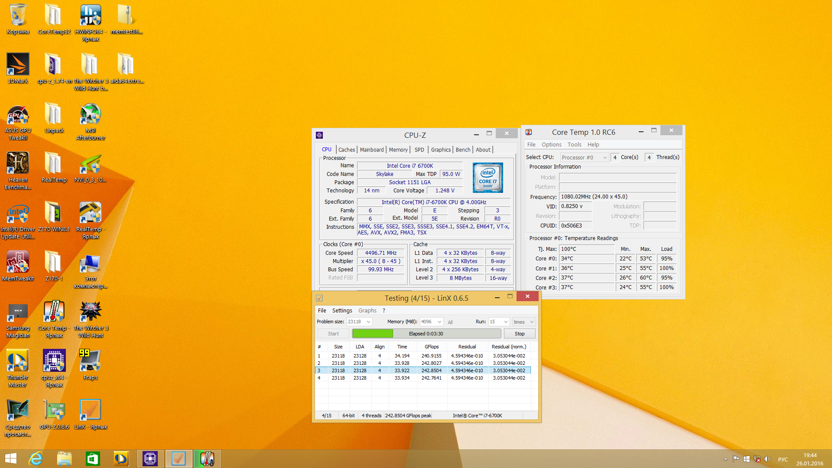The width and height of the screenshot is (832, 468).
Task: Launch the ASUS GPU TweakII shortcut
Action: [18, 115]
